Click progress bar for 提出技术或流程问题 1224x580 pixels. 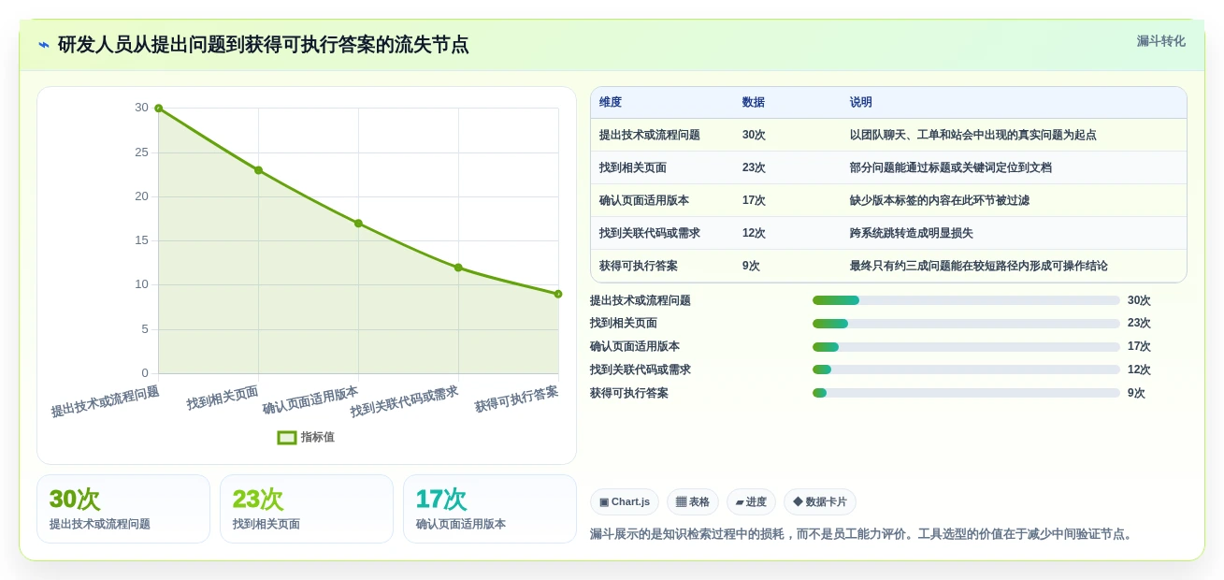tap(966, 300)
